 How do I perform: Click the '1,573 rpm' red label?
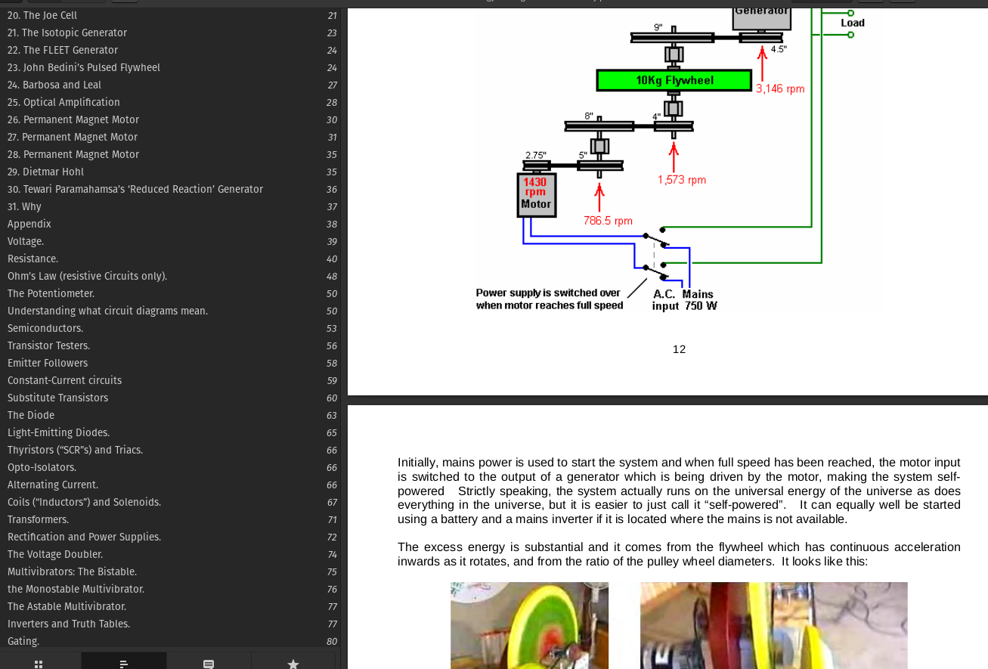coord(682,180)
